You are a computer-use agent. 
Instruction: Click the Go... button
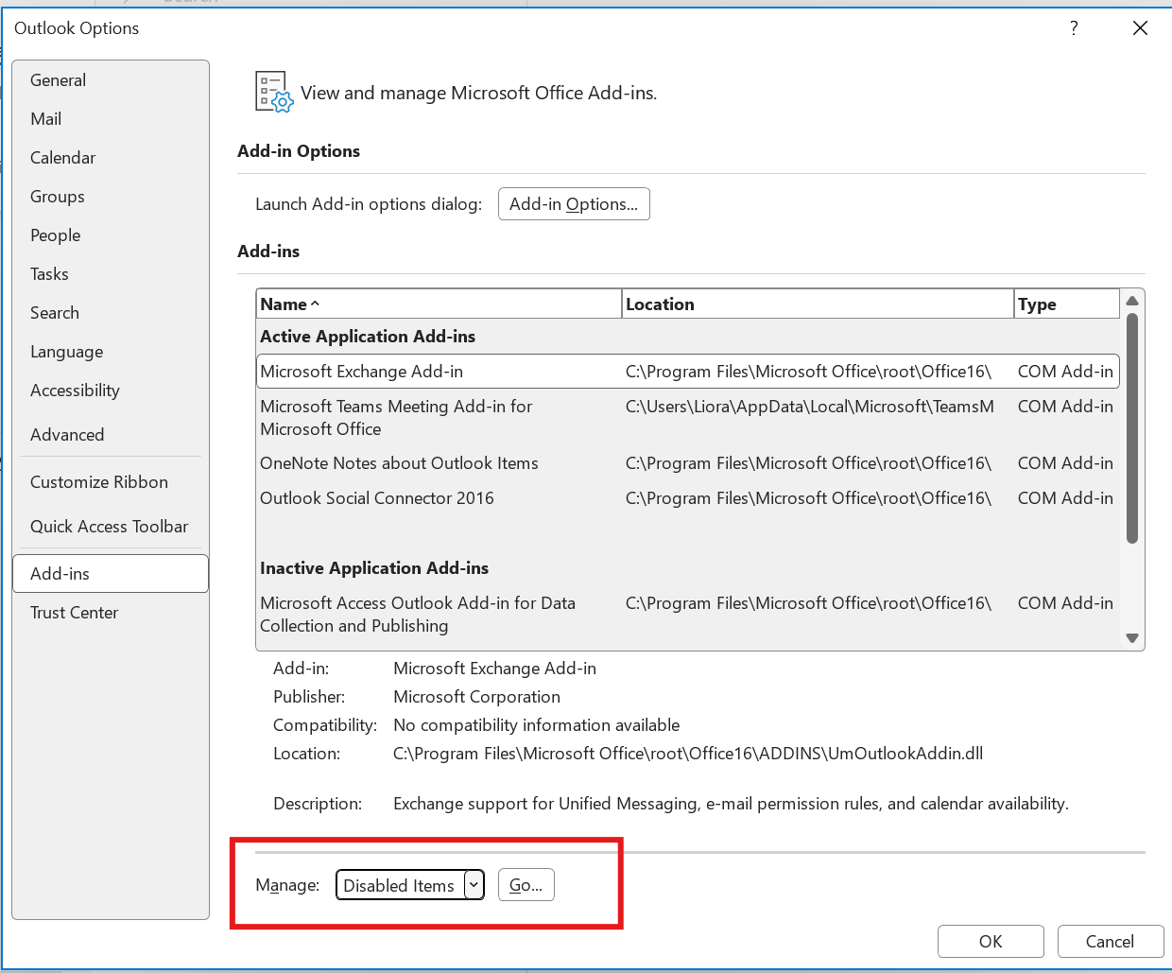tap(526, 885)
